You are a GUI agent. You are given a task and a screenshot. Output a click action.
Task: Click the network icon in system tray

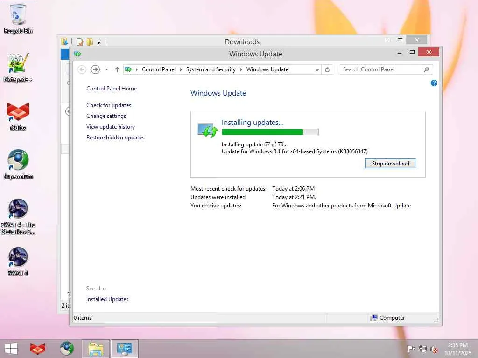pos(422,349)
